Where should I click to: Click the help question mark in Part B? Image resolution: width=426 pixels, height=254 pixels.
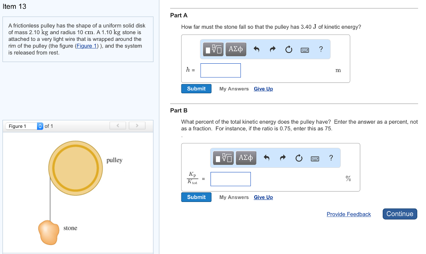click(x=331, y=158)
